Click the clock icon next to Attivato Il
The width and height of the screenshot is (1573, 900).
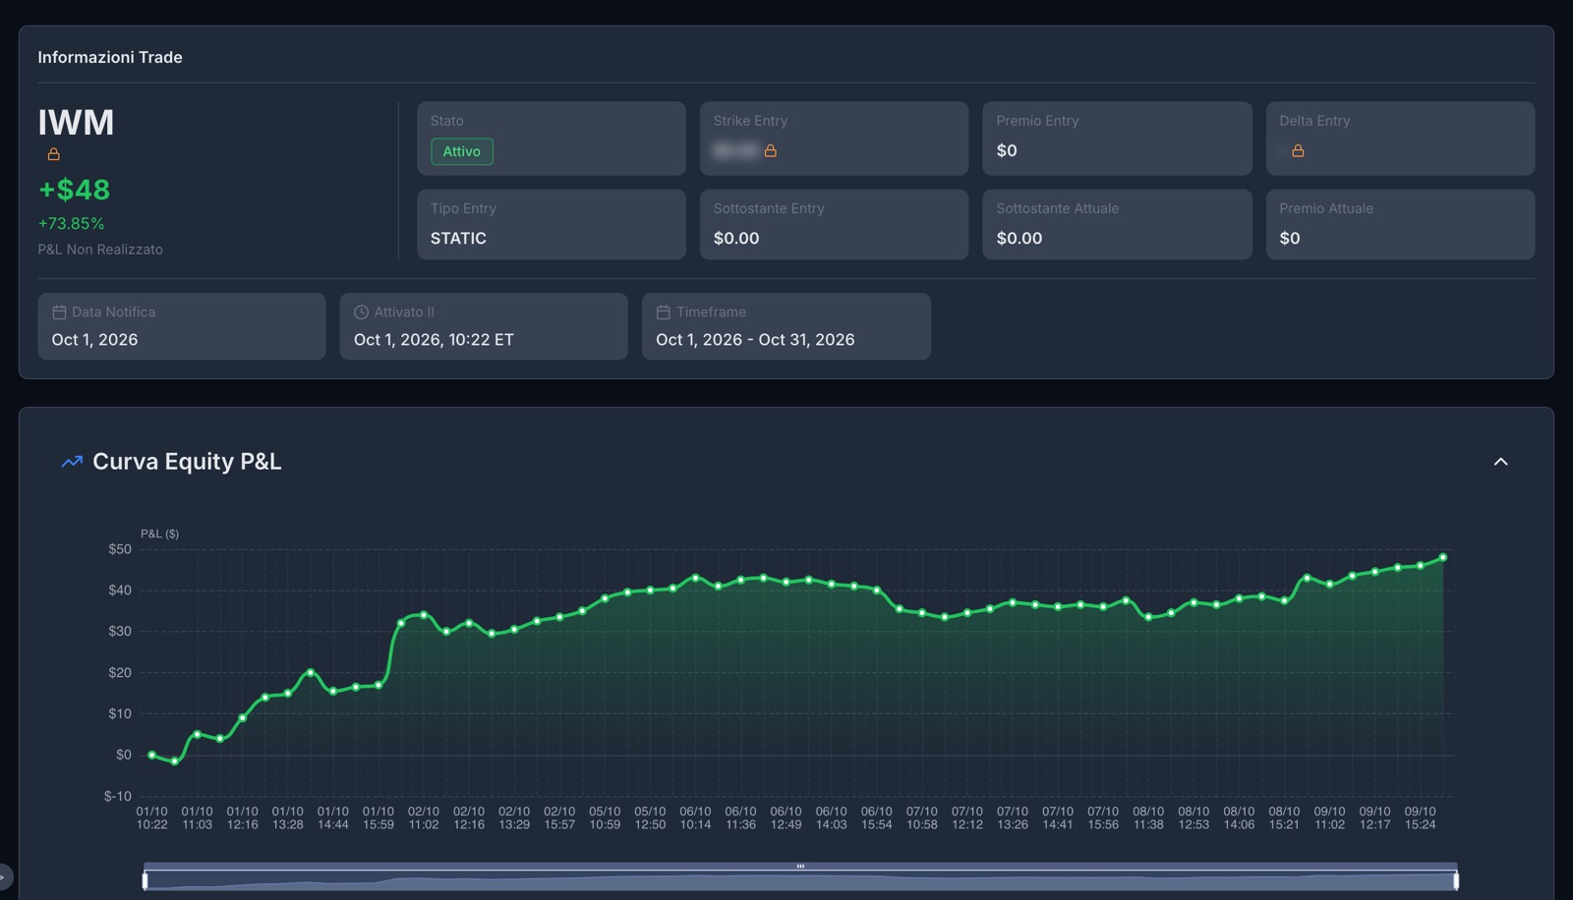pos(361,312)
